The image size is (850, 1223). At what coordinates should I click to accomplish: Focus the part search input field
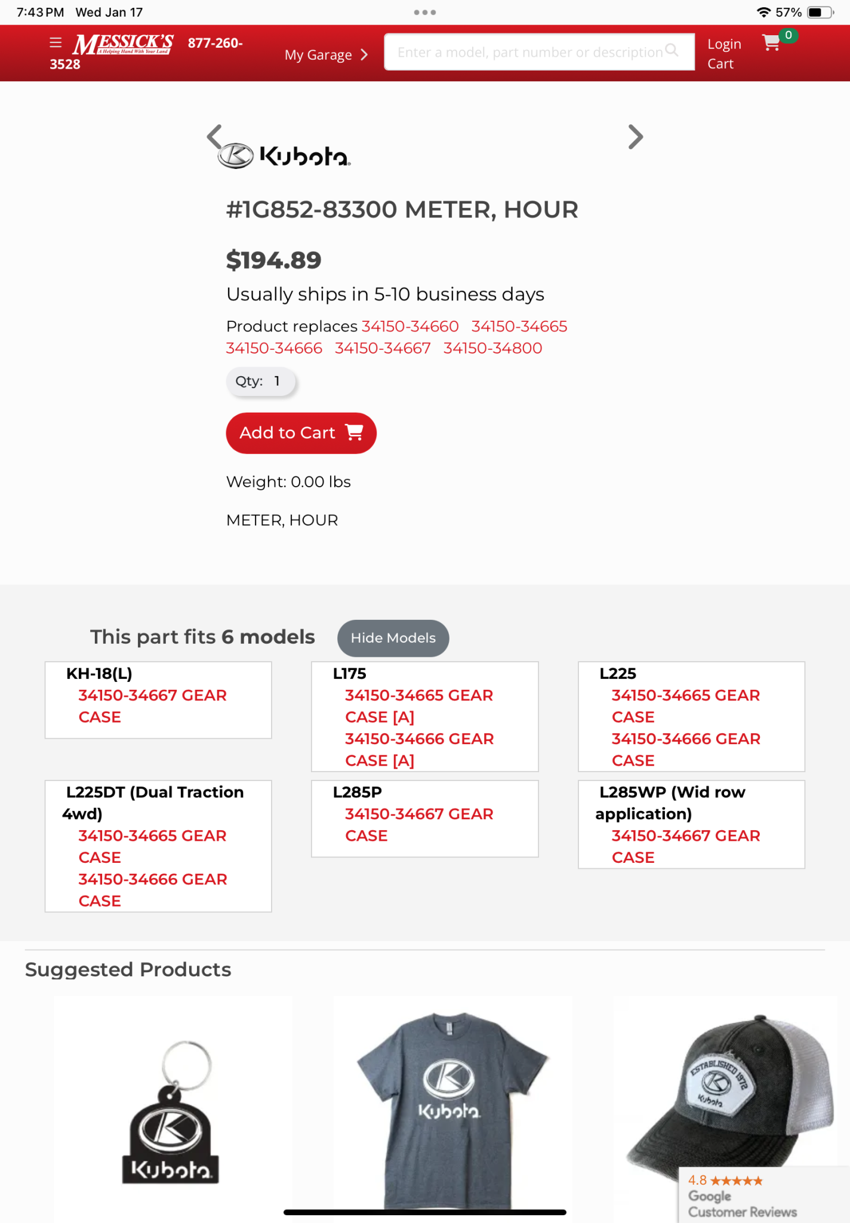[529, 53]
